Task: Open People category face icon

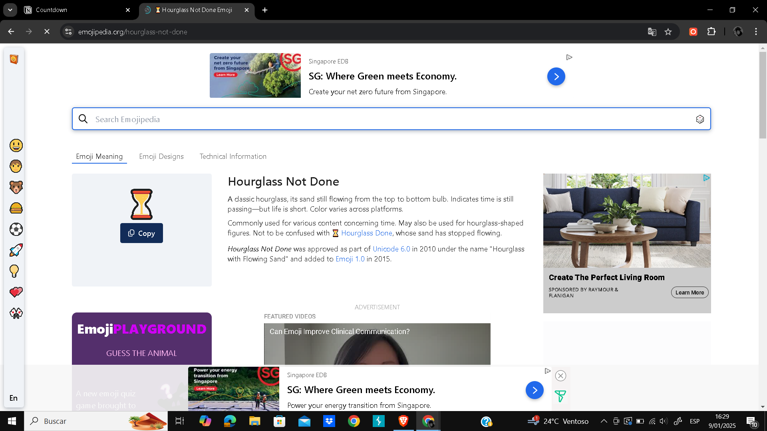Action: 16,166
